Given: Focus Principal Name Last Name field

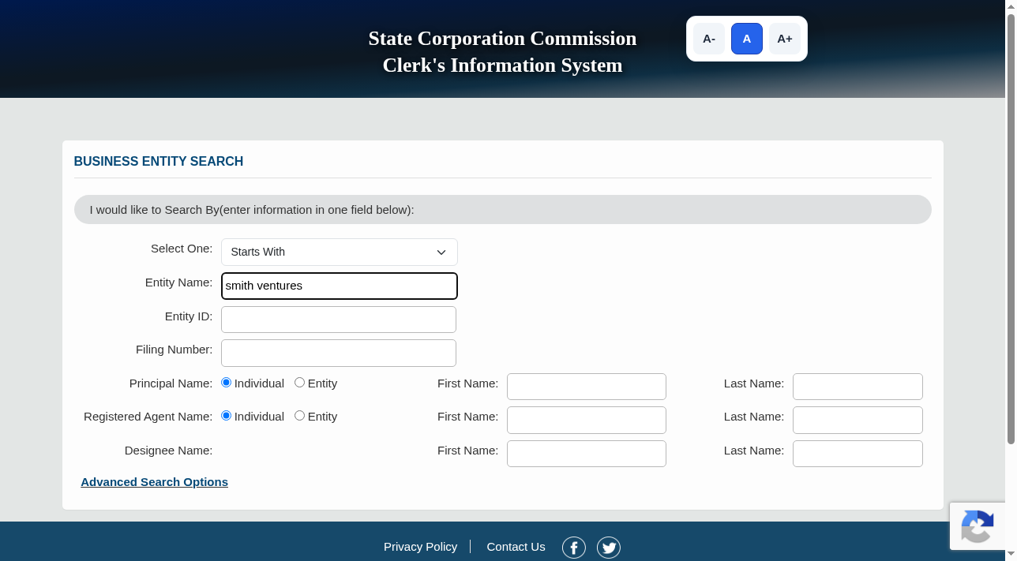Looking at the screenshot, I should [x=858, y=387].
